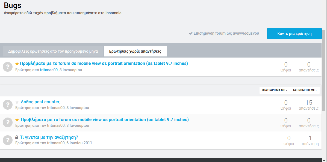327x162 pixels.
Task: Open lower Προβλήματα με το forum question link
Action: (105, 120)
